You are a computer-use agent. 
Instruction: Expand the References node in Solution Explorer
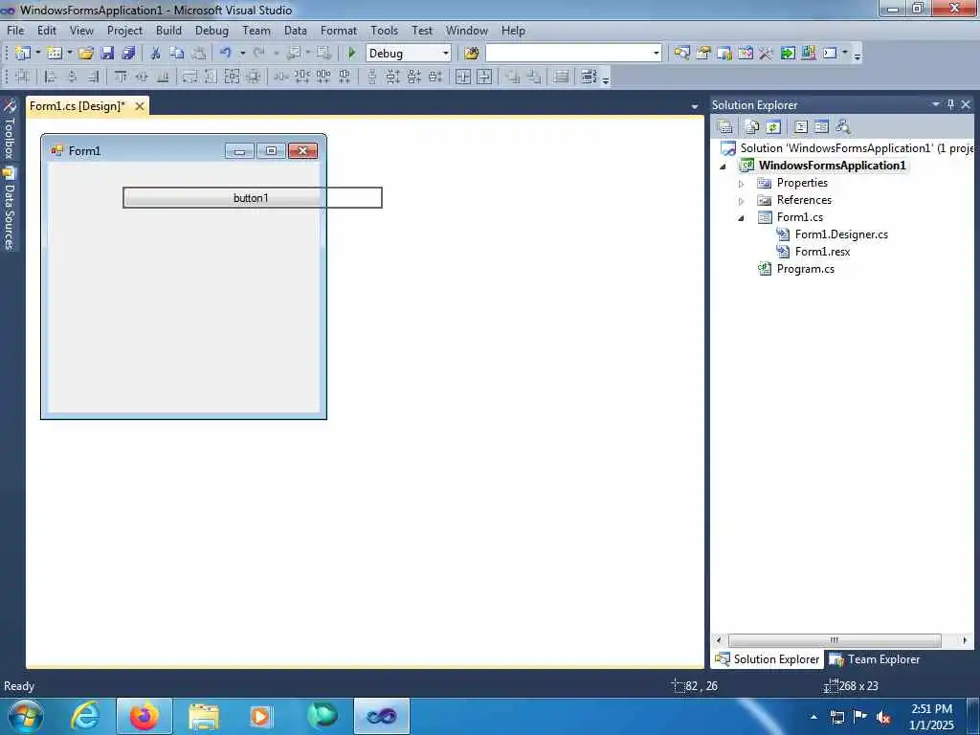click(x=742, y=201)
